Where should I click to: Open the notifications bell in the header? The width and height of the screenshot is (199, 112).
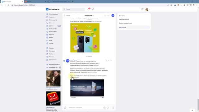pos(89,9)
